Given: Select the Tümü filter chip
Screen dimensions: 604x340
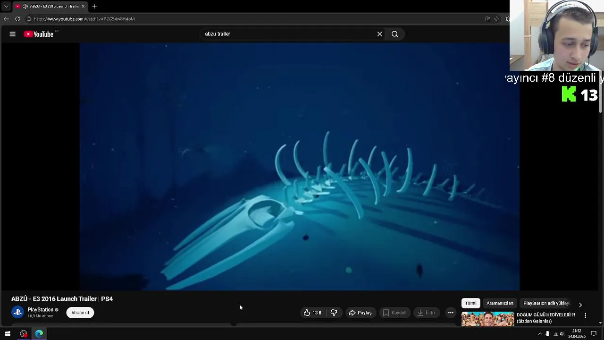Looking at the screenshot, I should [x=471, y=303].
